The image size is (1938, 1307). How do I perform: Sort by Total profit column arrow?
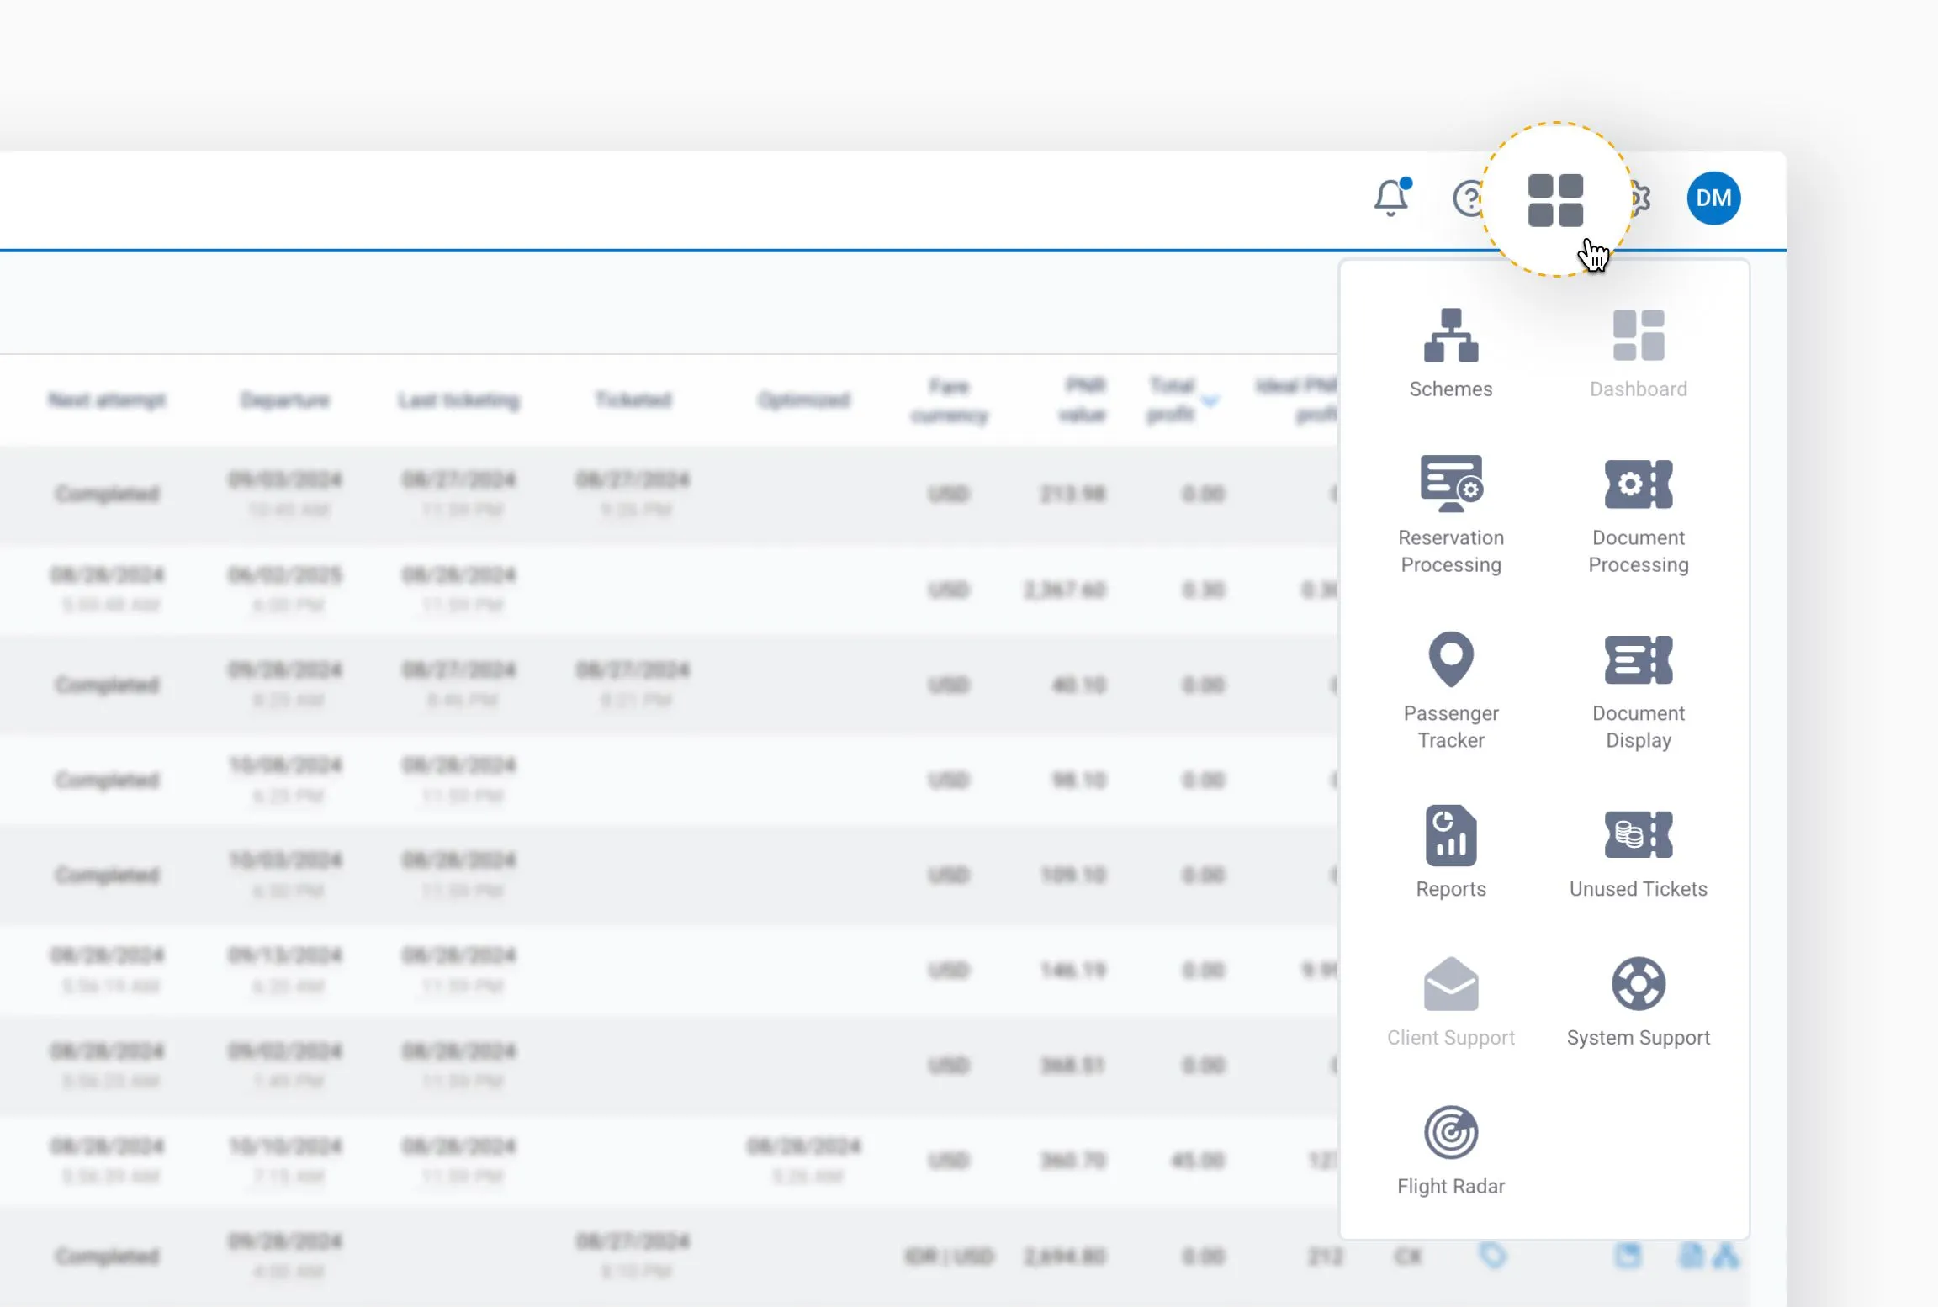click(1210, 401)
